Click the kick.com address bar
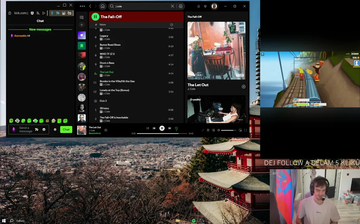The width and height of the screenshot is (360, 224). tap(21, 13)
